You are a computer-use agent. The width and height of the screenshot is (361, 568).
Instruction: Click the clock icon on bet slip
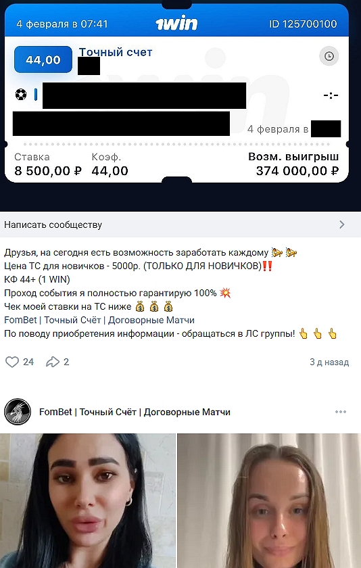pyautogui.click(x=329, y=56)
